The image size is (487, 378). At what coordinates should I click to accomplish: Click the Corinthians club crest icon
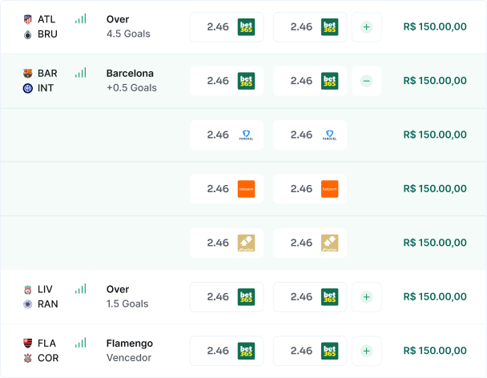point(28,358)
